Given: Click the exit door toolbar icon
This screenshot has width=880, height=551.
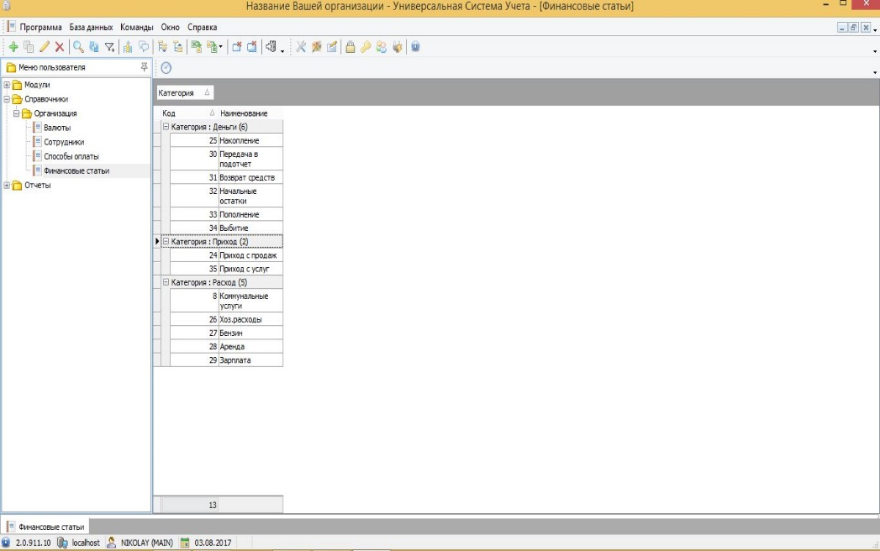Looking at the screenshot, I should click(x=271, y=47).
